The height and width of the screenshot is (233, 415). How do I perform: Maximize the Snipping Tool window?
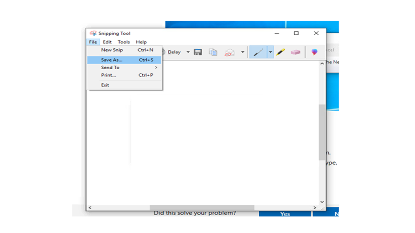[296, 33]
